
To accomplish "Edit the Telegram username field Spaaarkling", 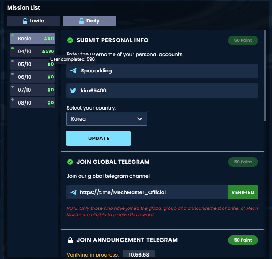I will [x=162, y=71].
